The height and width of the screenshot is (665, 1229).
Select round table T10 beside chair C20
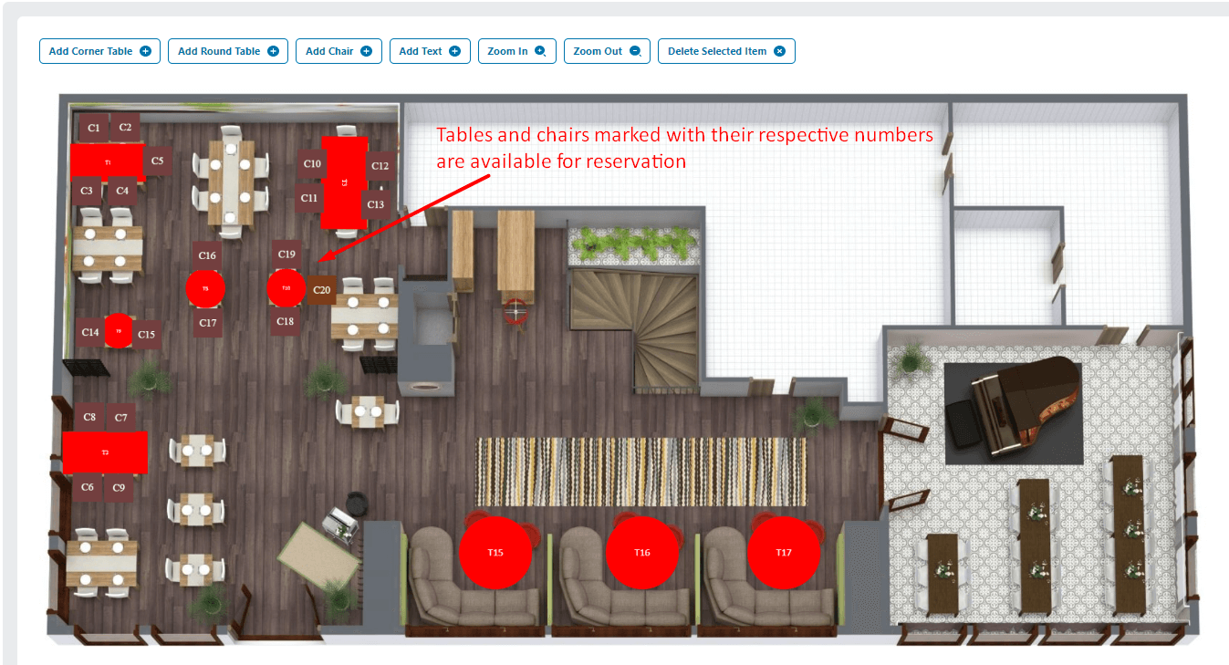[286, 288]
